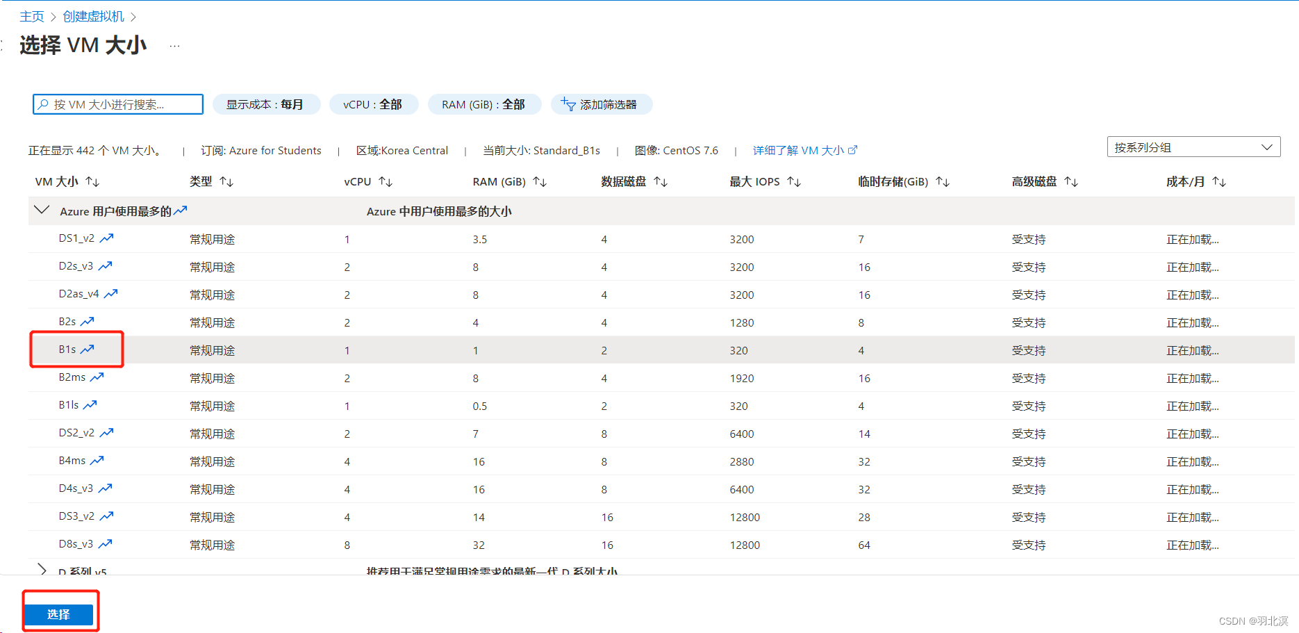This screenshot has width=1299, height=633.
Task: Click 常规用途 type in DS3_v2 row
Action: [213, 518]
